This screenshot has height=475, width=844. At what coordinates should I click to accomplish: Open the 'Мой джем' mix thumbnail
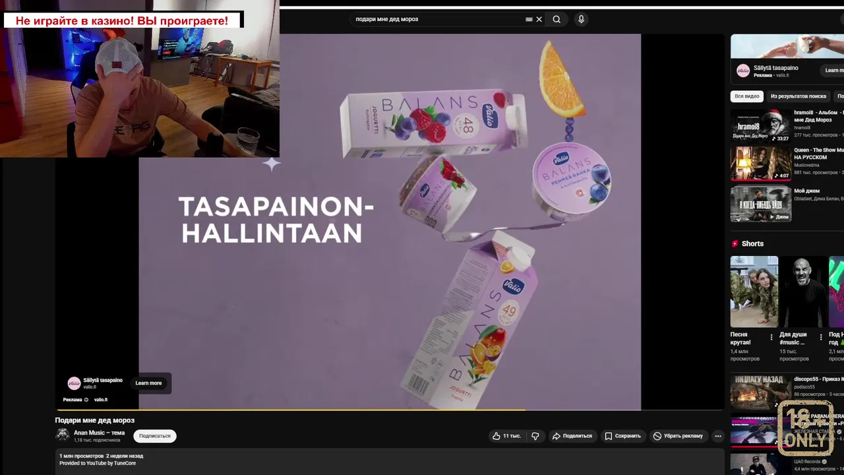(x=761, y=204)
